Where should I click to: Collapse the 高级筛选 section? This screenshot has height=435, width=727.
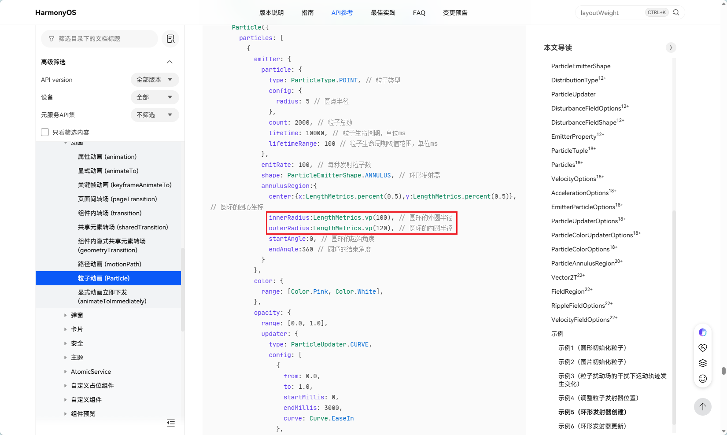(170, 62)
